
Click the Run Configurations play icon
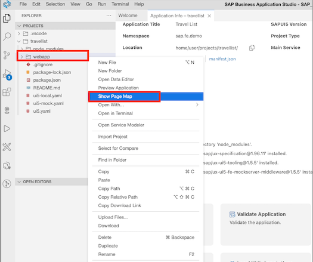7,128
